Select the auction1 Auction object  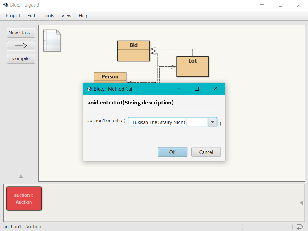point(24,198)
